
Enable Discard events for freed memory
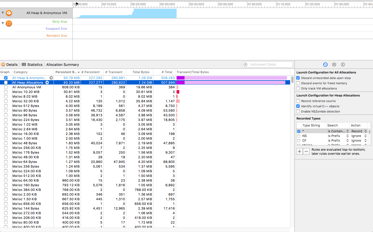pos(298,83)
